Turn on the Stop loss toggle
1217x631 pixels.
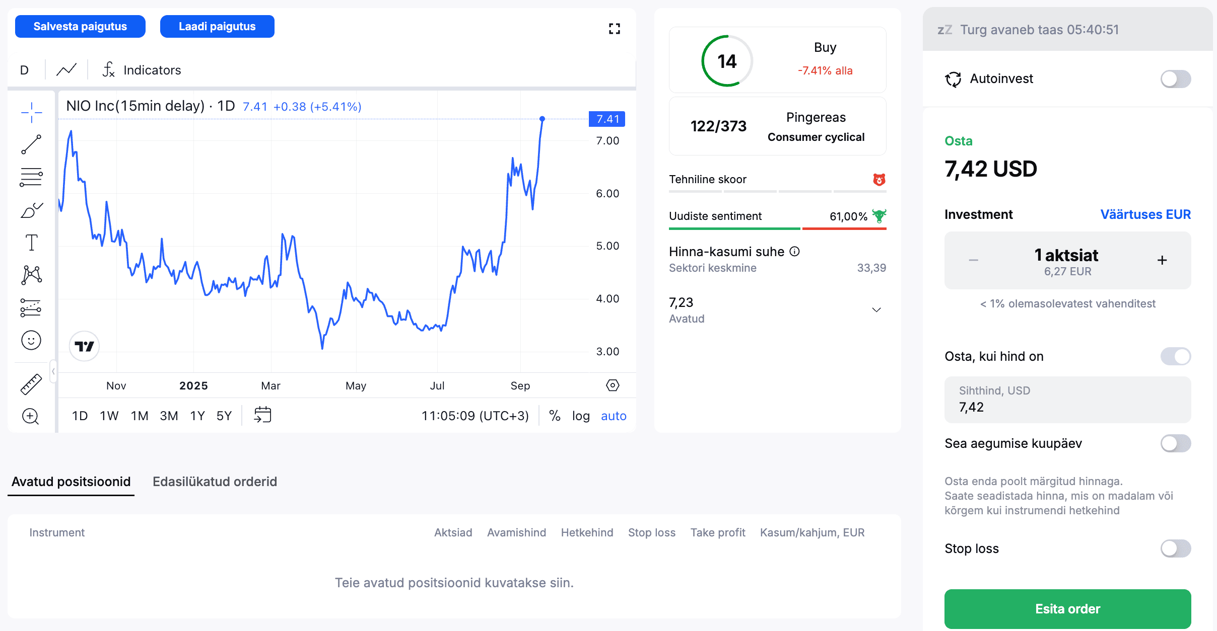coord(1176,548)
